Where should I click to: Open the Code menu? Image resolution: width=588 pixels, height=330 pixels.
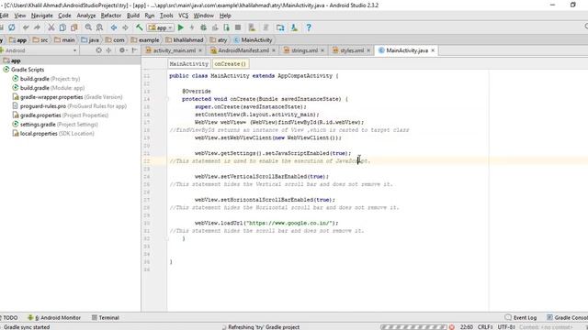(64, 16)
